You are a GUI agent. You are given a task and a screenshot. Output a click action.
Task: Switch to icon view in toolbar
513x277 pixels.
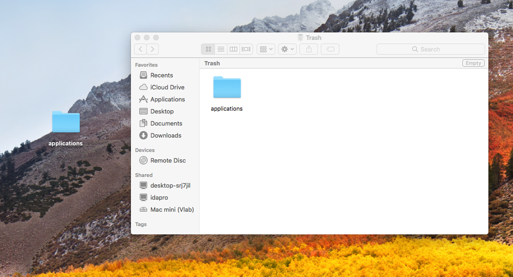pyautogui.click(x=208, y=49)
